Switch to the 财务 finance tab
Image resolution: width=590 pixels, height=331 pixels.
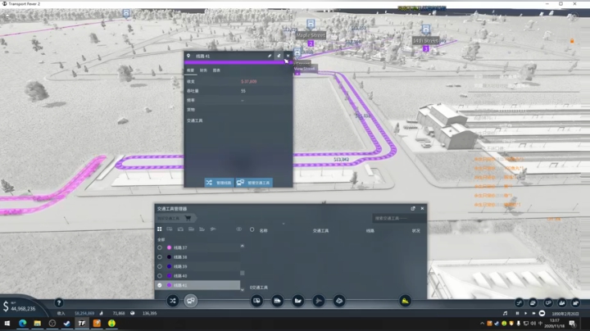point(203,70)
